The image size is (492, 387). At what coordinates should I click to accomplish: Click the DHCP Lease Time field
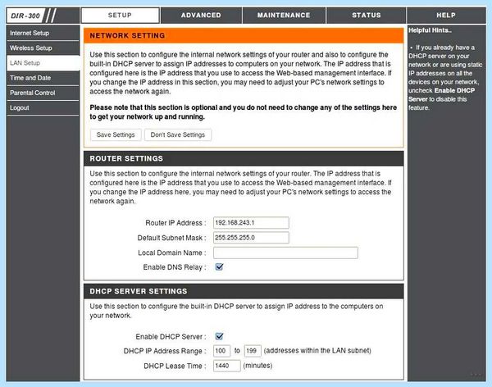click(226, 366)
